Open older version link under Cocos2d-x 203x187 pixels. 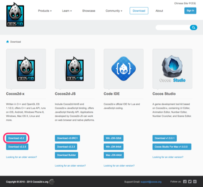tap(22, 157)
